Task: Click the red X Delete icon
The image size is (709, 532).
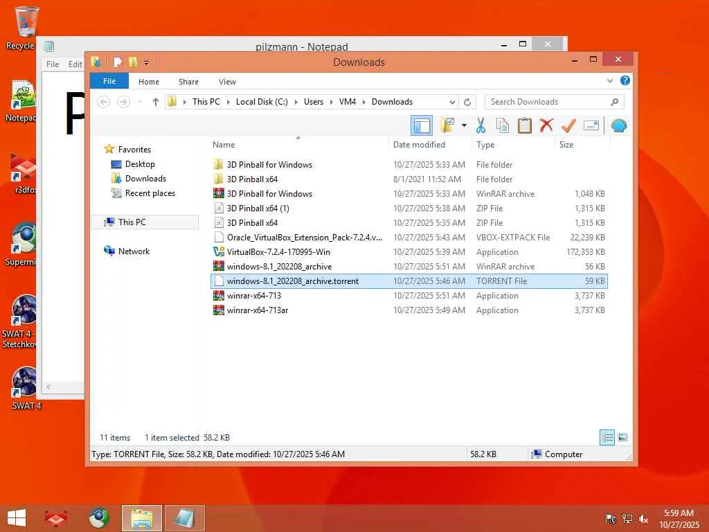Action: coord(546,125)
